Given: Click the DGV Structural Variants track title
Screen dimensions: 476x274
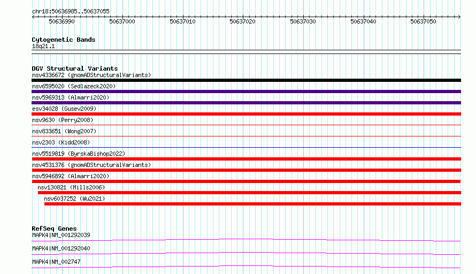Looking at the screenshot, I should pos(75,68).
